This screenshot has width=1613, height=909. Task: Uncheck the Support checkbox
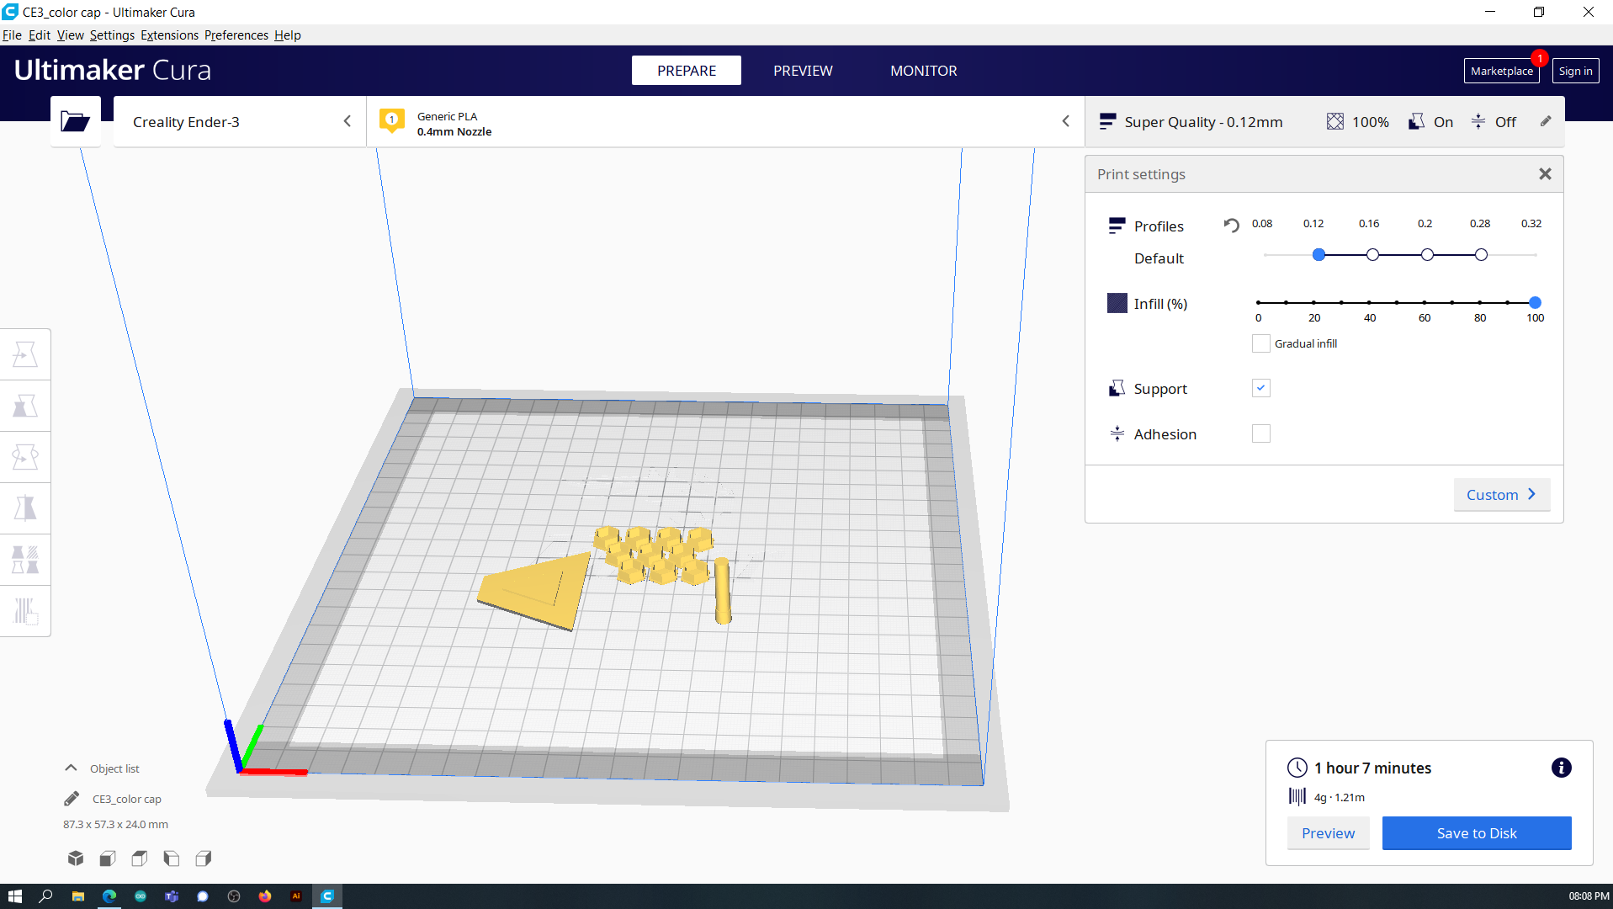tap(1260, 388)
